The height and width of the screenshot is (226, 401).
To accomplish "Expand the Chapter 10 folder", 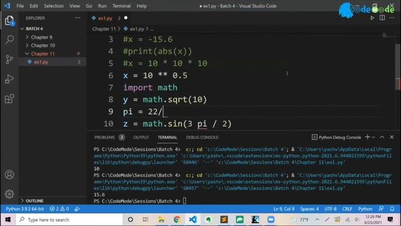I will (x=43, y=45).
